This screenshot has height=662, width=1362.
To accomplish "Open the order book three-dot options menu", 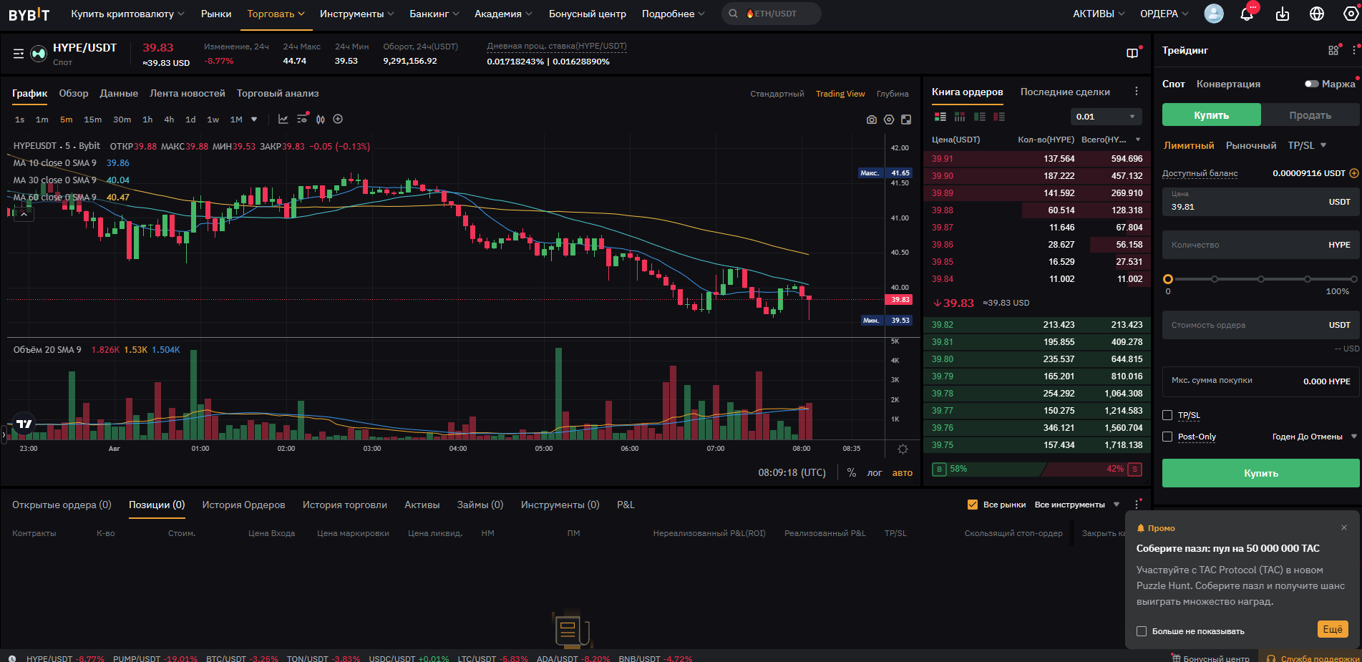I will (x=1137, y=92).
